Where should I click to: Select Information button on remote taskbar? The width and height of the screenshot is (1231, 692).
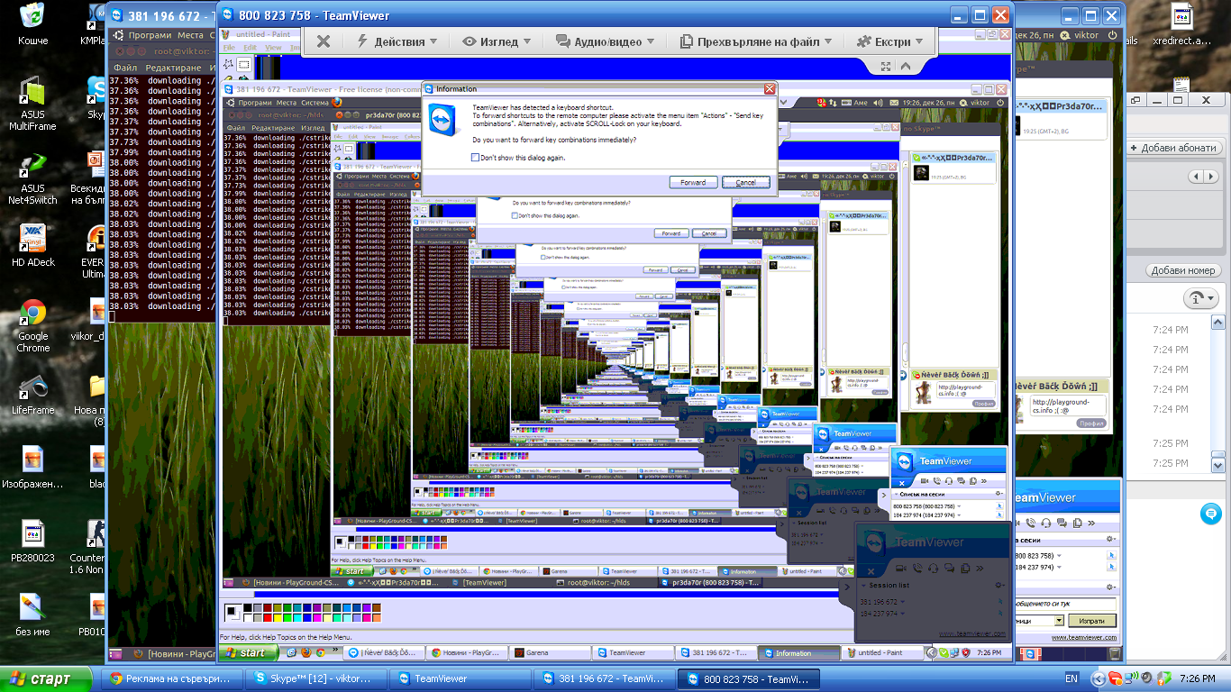[798, 653]
